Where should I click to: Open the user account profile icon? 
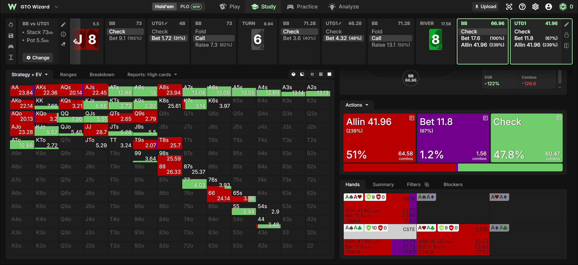pyautogui.click(x=549, y=7)
